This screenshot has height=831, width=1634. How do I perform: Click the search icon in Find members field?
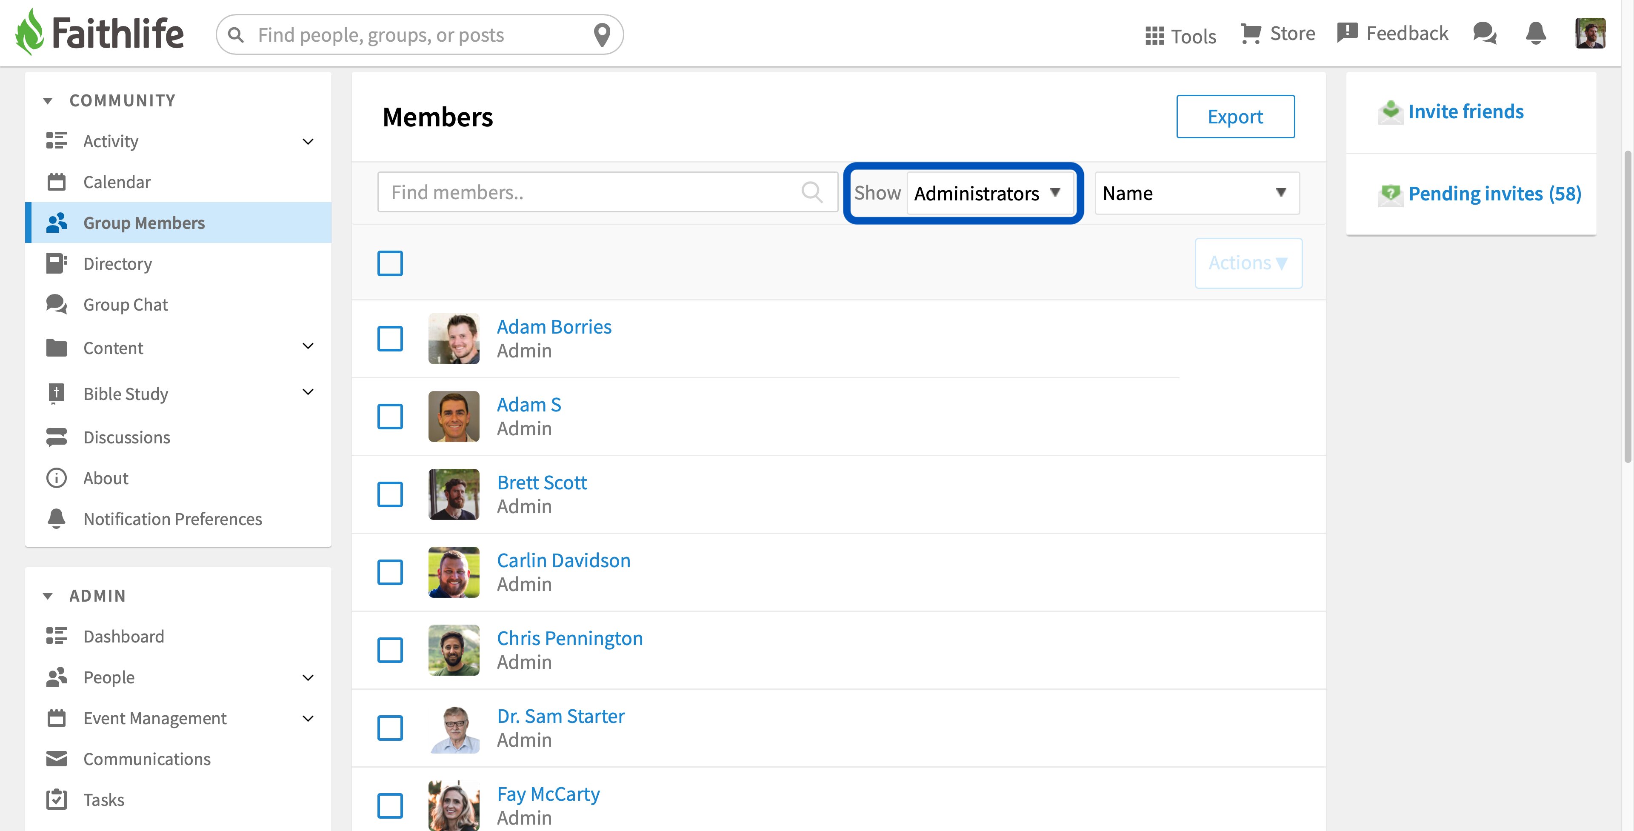point(811,191)
